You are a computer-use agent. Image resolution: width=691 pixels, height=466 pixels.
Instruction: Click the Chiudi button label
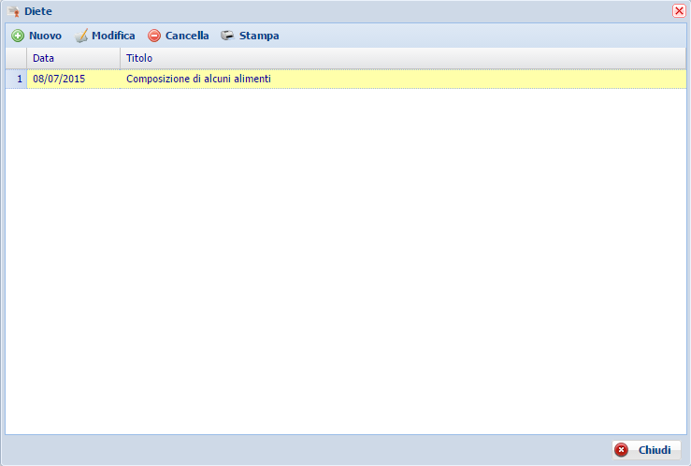coord(655,450)
